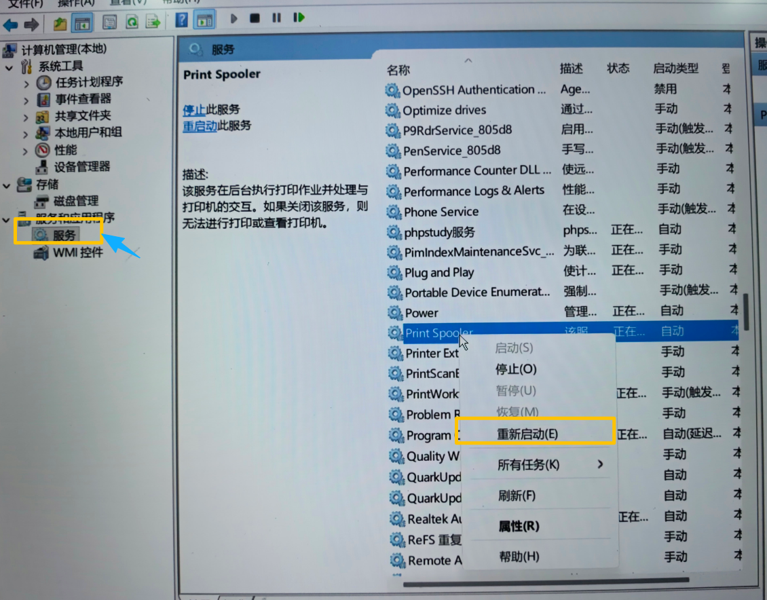767x600 pixels.
Task: Click the 停止 link for this service
Action: [193, 110]
